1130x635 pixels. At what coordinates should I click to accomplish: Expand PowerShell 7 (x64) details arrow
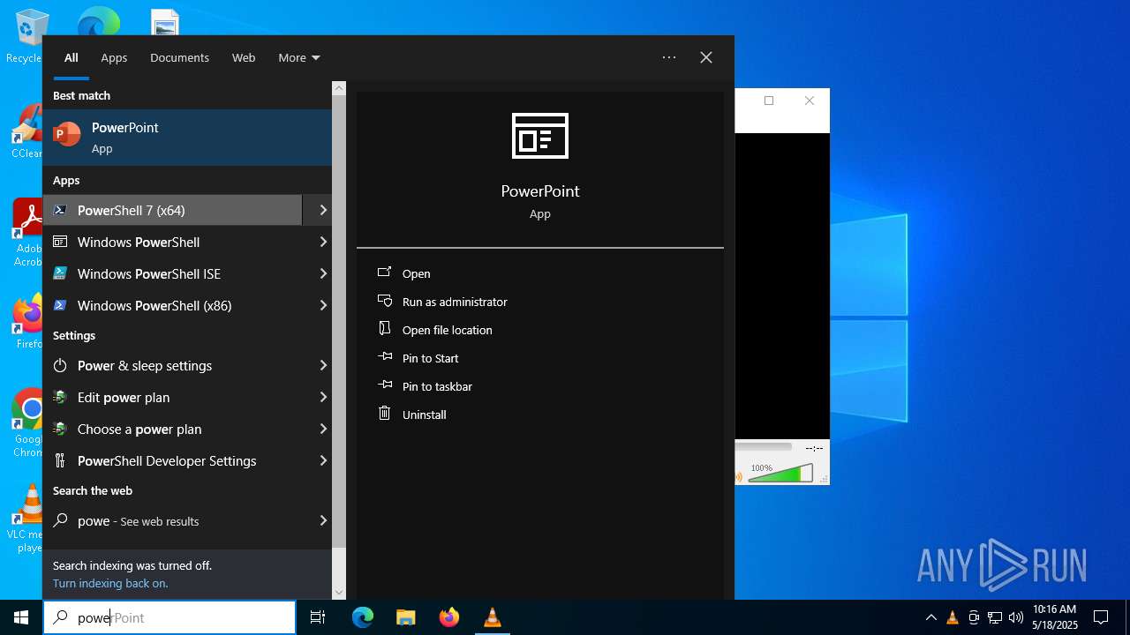tap(323, 210)
